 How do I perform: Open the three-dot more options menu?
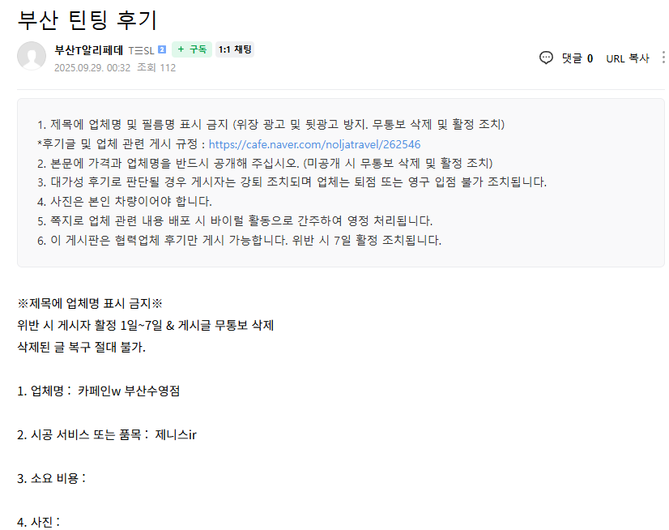click(663, 58)
